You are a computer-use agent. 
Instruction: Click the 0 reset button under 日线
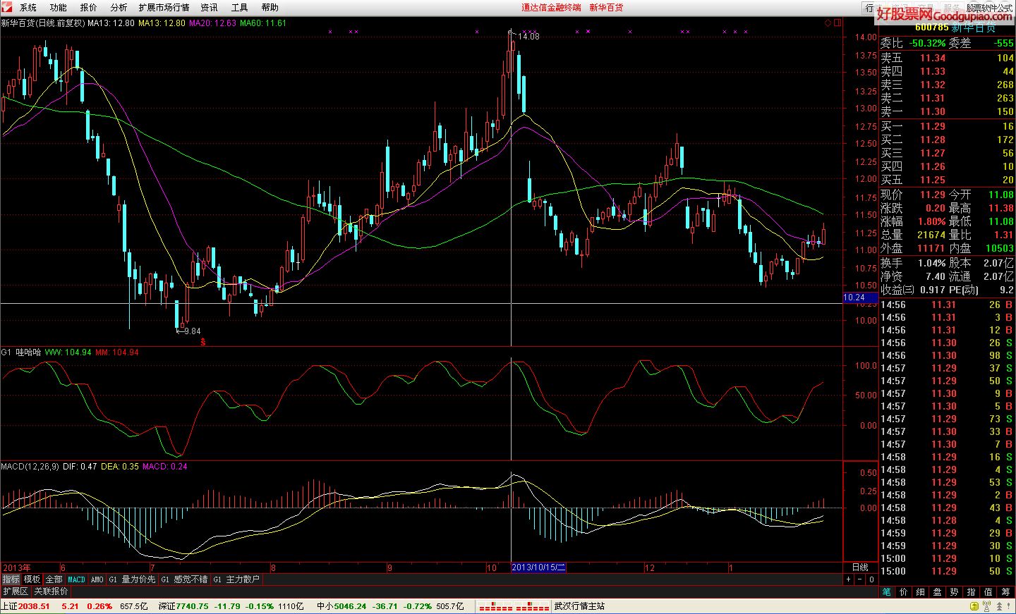(x=871, y=579)
